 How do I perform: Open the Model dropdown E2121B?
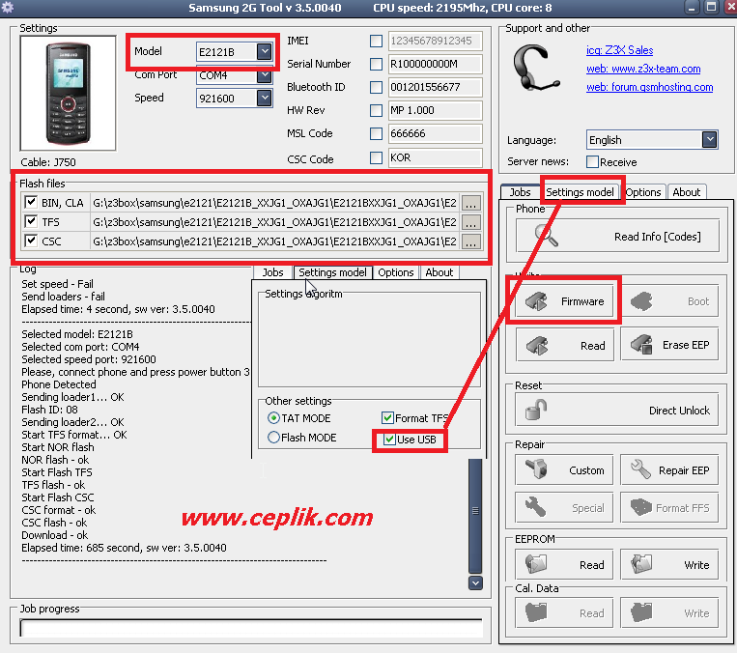(x=264, y=51)
